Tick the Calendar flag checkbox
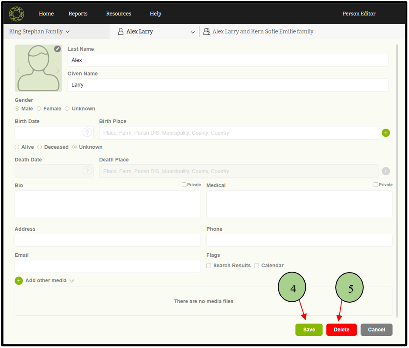Image resolution: width=409 pixels, height=348 pixels. 257,266
